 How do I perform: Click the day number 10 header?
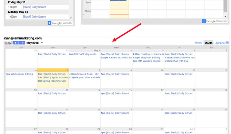pyautogui.click(x=162, y=70)
